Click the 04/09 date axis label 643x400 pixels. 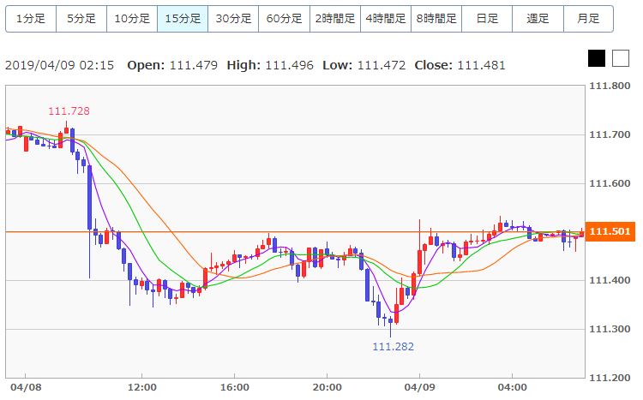(419, 387)
